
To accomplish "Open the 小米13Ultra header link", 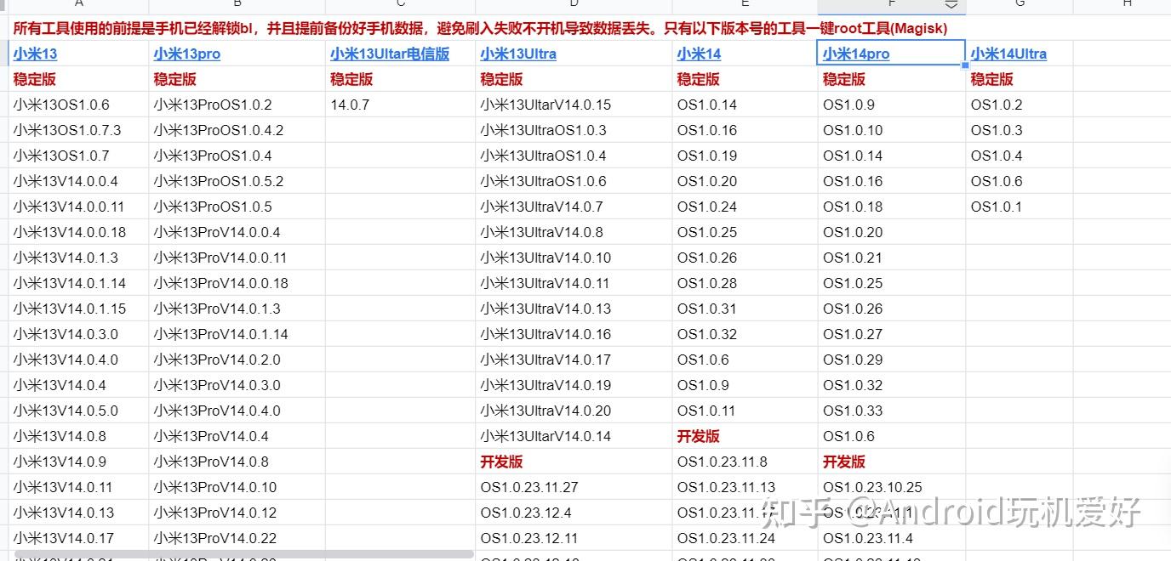I will click(518, 54).
